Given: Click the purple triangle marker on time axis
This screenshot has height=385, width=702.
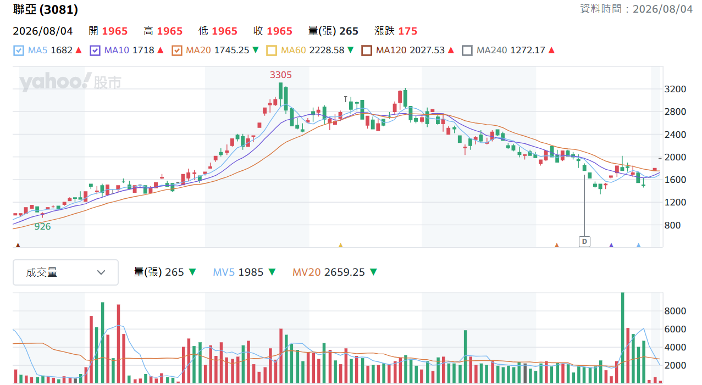Looking at the screenshot, I should tap(611, 245).
